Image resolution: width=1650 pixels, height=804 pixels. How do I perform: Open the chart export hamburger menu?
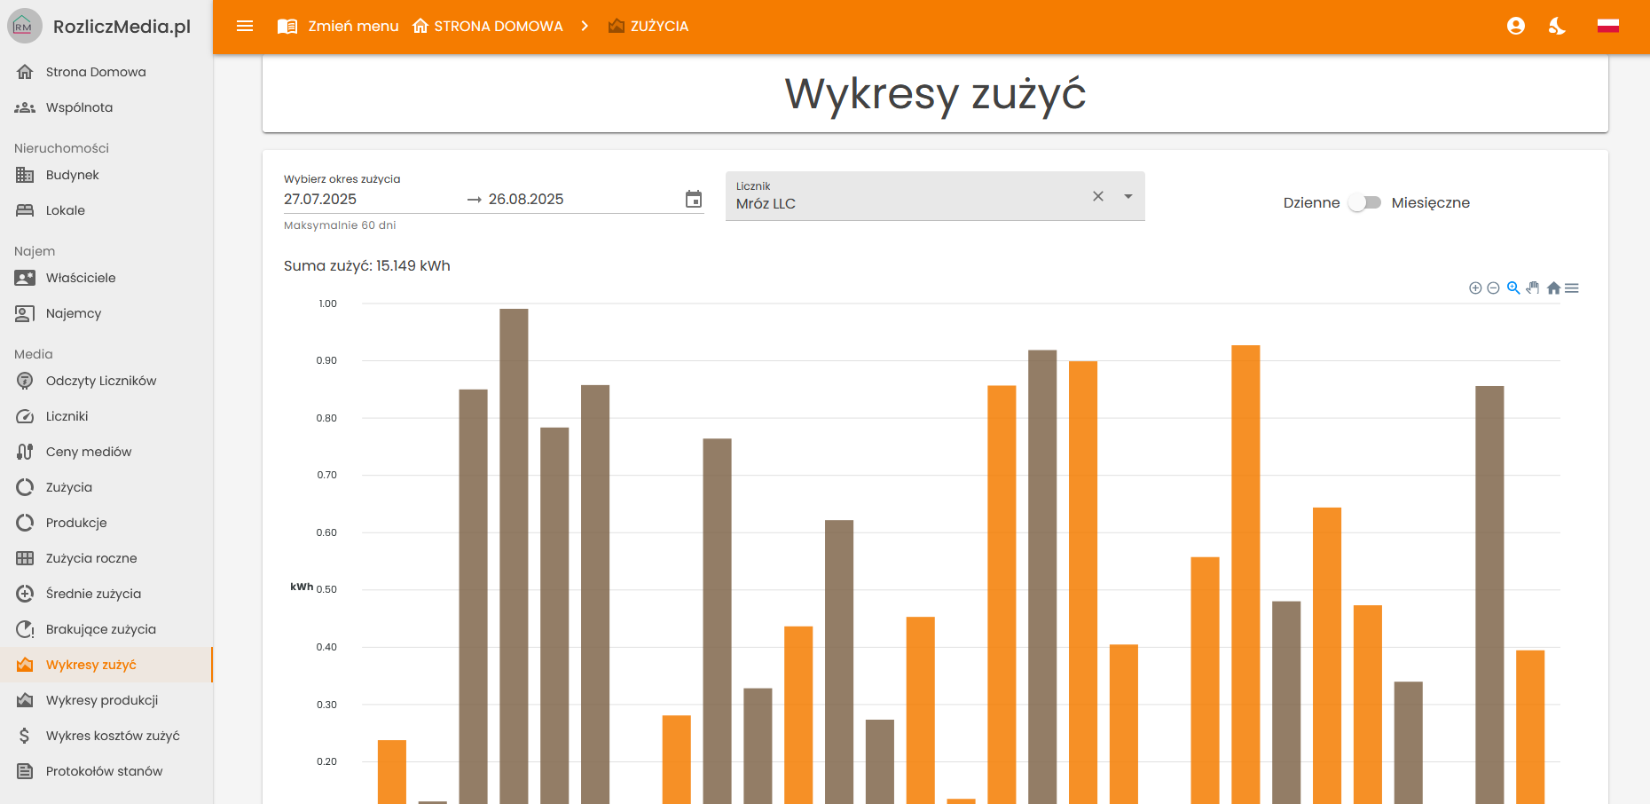pyautogui.click(x=1572, y=288)
